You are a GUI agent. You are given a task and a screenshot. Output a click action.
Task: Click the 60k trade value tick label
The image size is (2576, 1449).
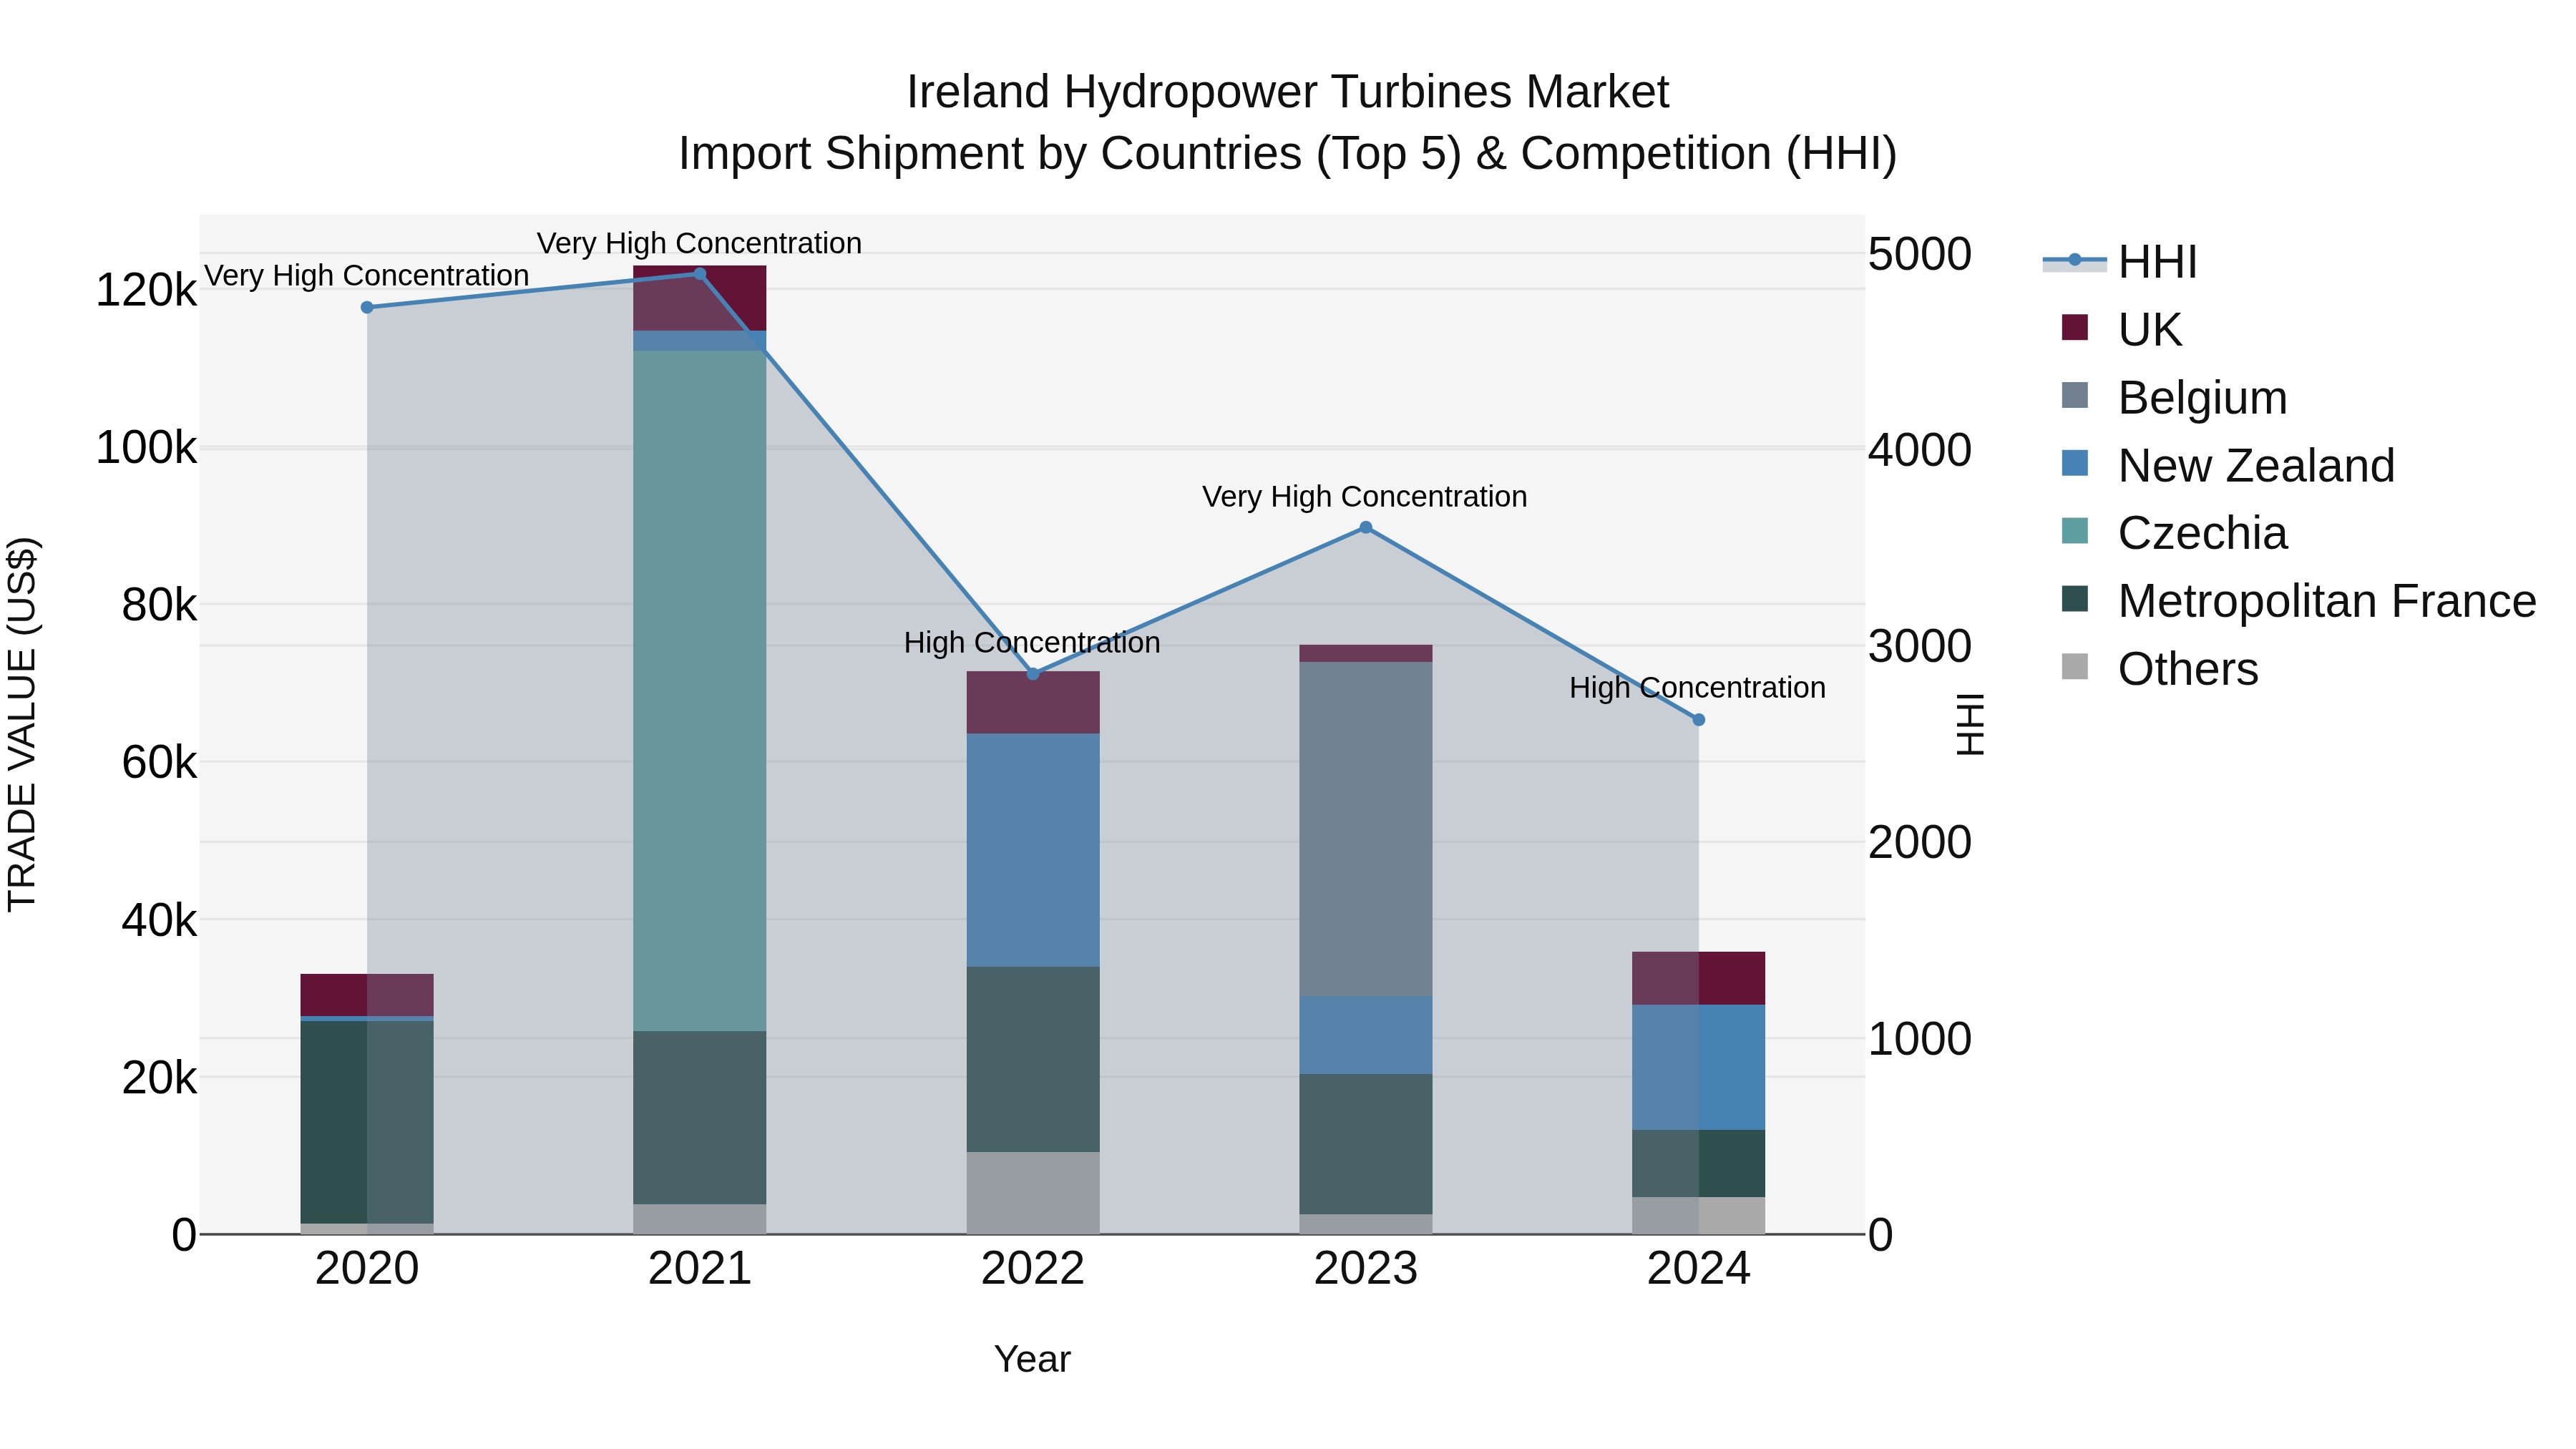[159, 763]
